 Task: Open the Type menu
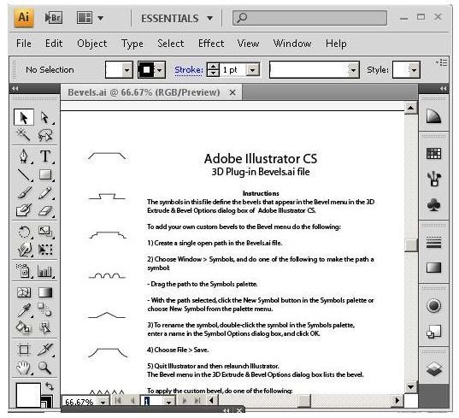[x=132, y=44]
